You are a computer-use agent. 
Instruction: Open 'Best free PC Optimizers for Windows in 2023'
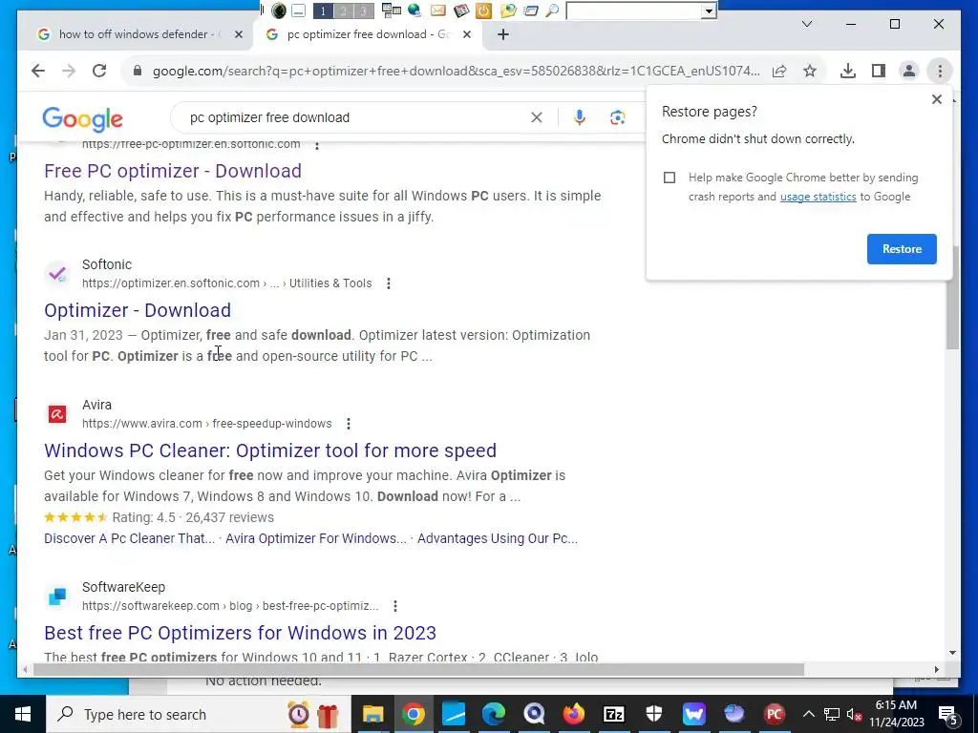coord(240,633)
